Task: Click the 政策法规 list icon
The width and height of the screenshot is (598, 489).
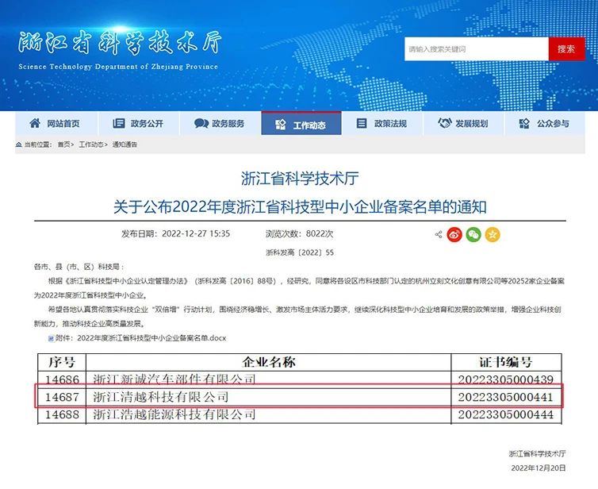Action: click(x=362, y=124)
